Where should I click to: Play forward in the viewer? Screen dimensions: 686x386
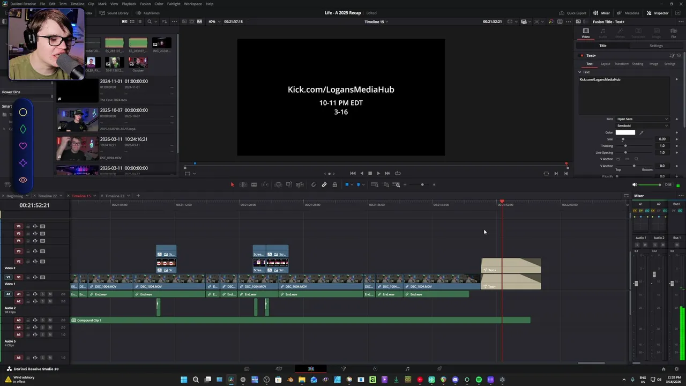click(x=378, y=173)
